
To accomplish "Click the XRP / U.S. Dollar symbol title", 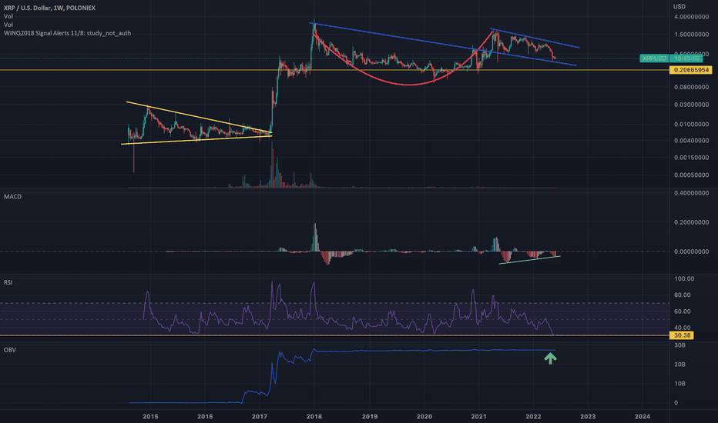I will click(49, 8).
